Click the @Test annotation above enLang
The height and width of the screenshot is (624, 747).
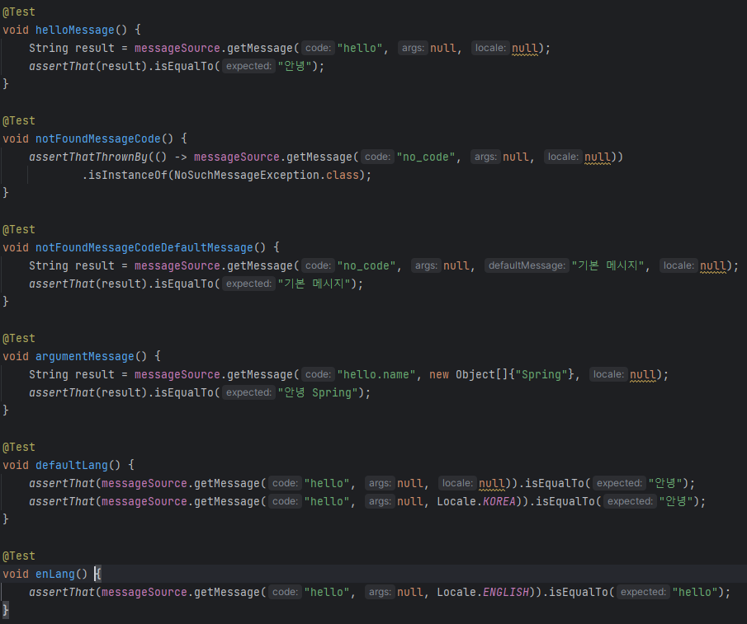click(19, 556)
